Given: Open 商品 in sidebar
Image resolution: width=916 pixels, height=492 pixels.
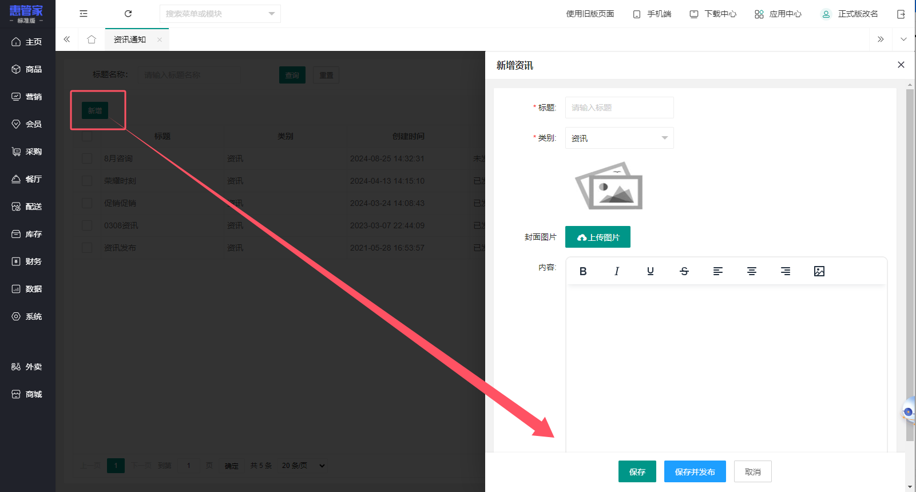Looking at the screenshot, I should pos(27,69).
